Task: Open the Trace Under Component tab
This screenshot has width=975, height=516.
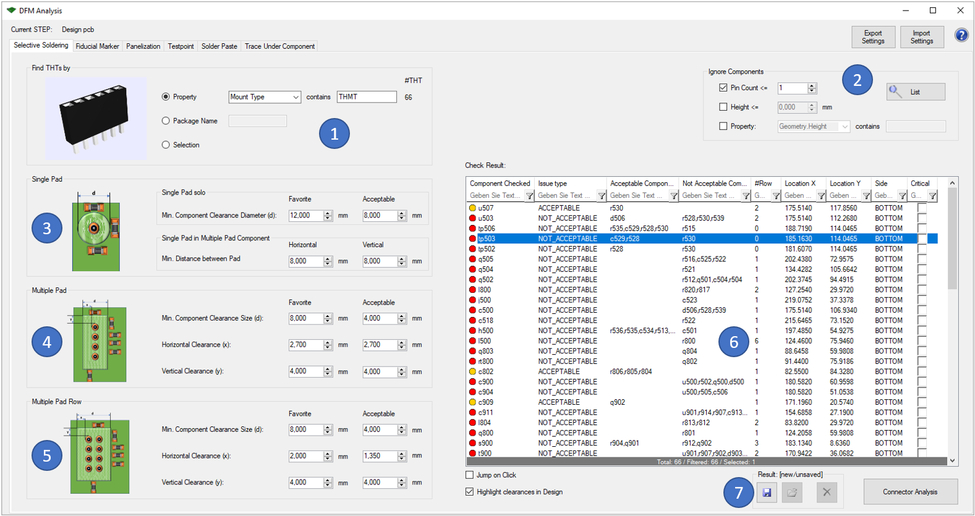Action: pos(280,46)
